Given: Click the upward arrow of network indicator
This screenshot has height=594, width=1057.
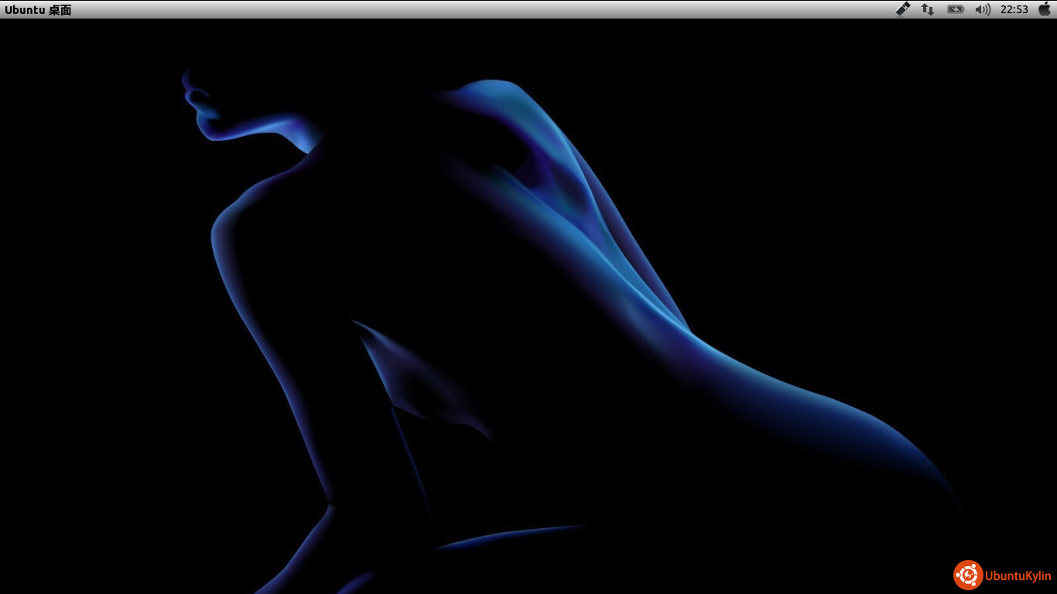Looking at the screenshot, I should [x=924, y=9].
